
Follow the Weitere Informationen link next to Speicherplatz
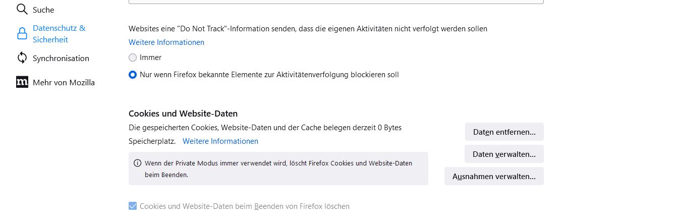pos(220,141)
